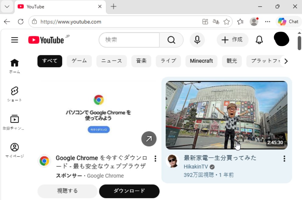The image size is (302, 200).
Task: Select the Minecraft filter chip
Action: click(201, 61)
